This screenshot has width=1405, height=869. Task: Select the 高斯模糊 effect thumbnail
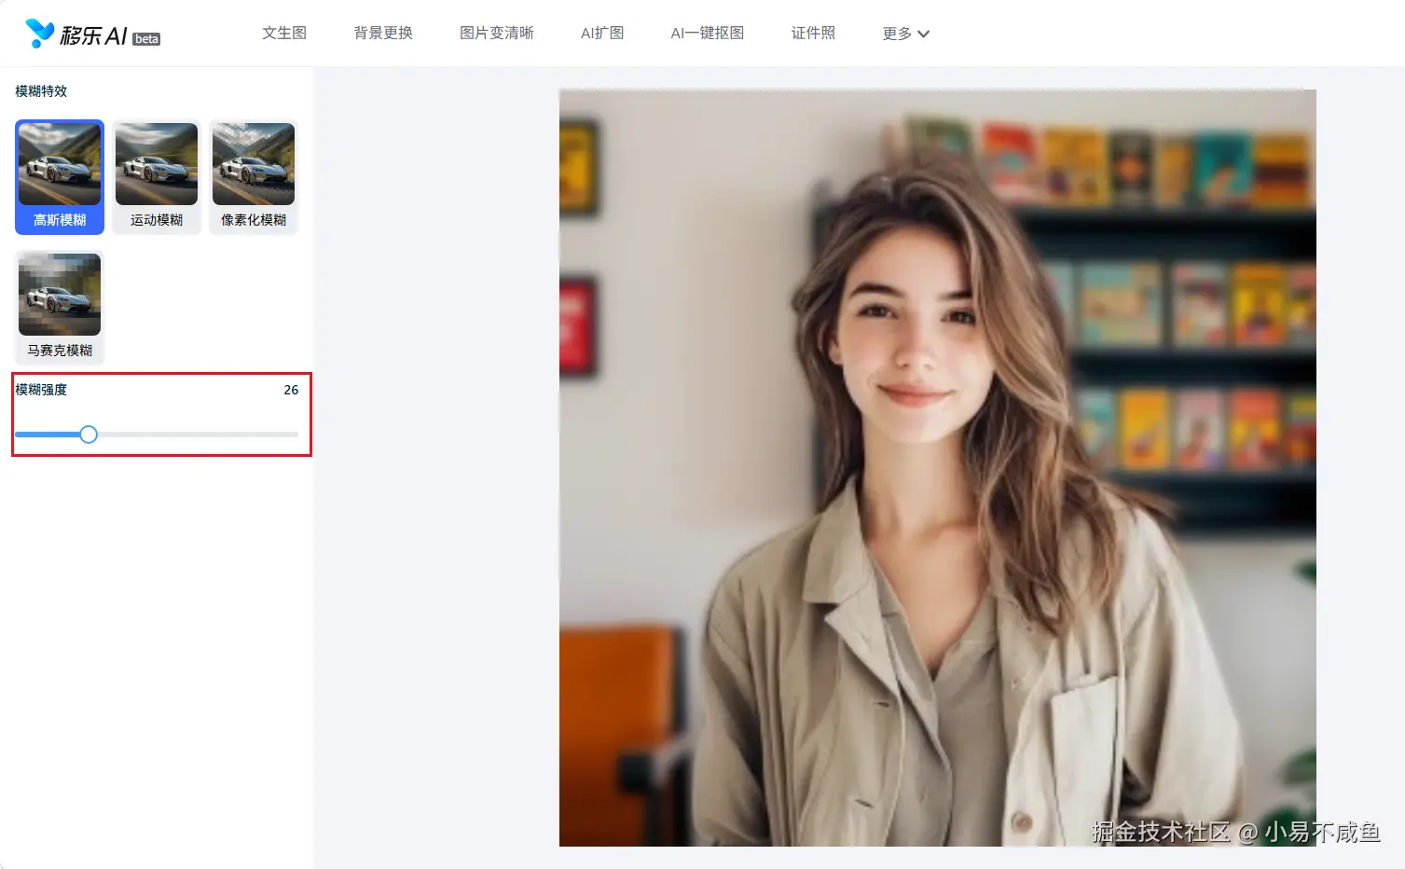pos(59,177)
